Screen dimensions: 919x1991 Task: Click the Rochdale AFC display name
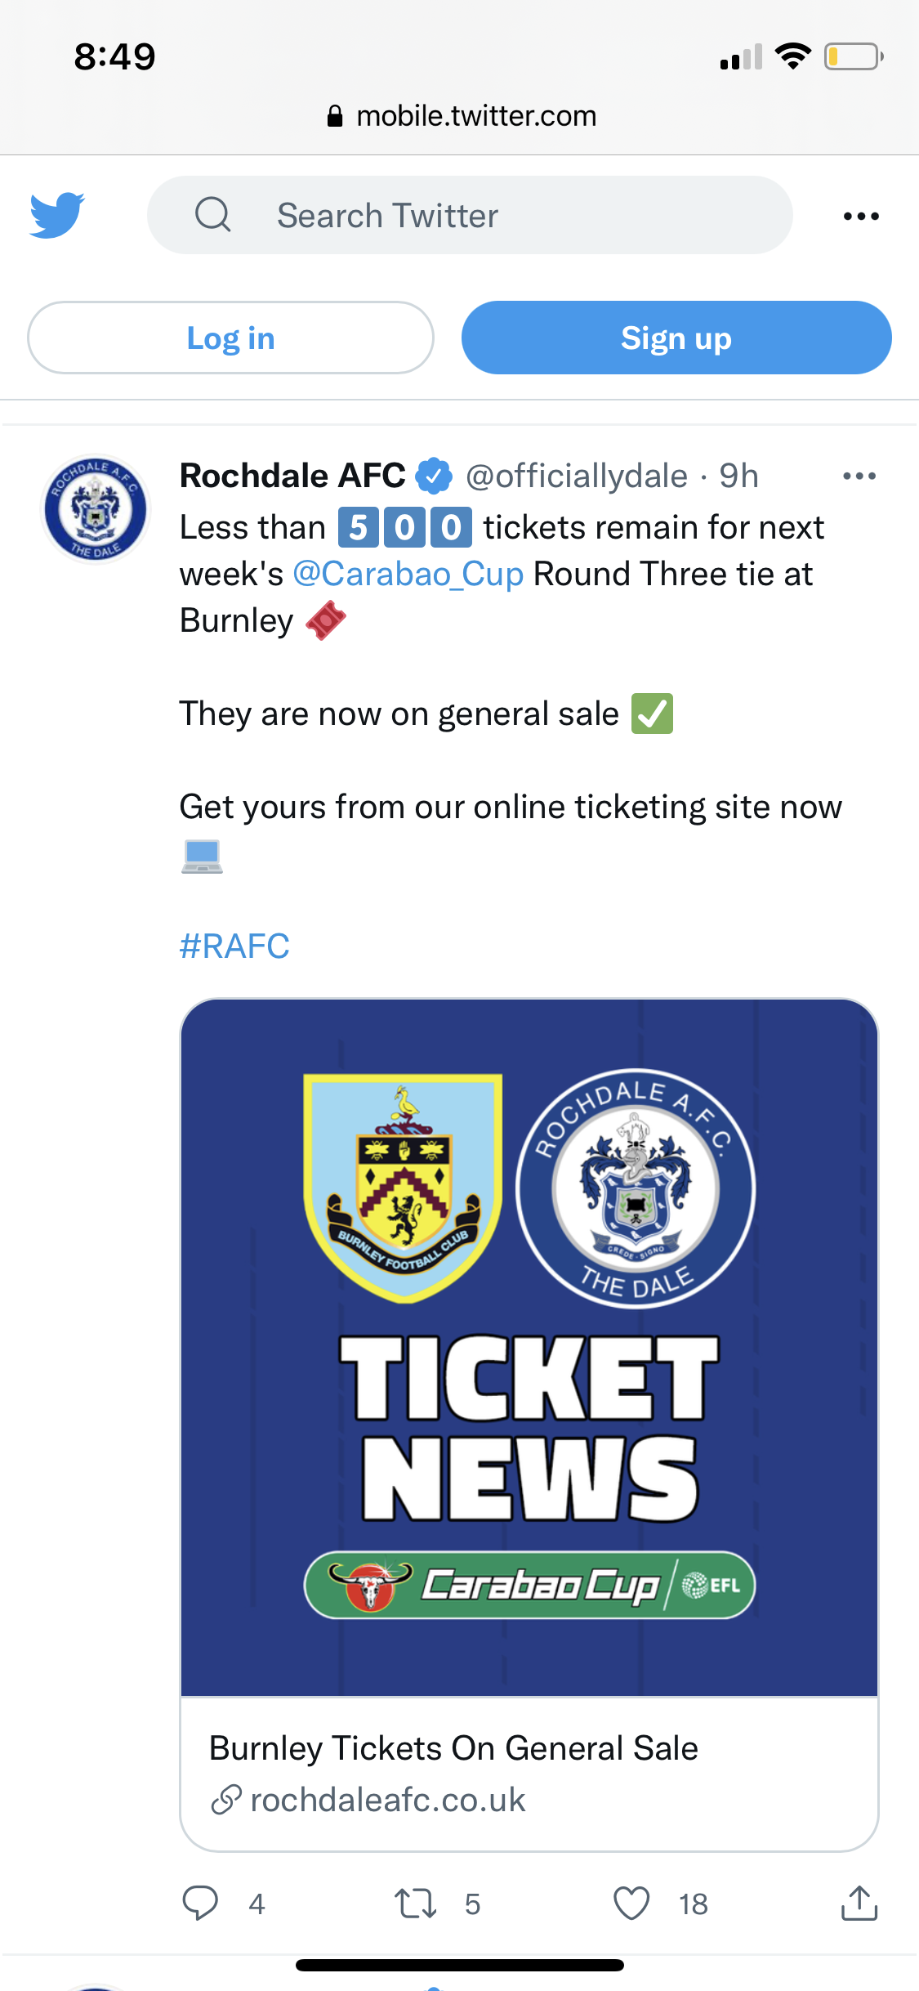pyautogui.click(x=292, y=476)
